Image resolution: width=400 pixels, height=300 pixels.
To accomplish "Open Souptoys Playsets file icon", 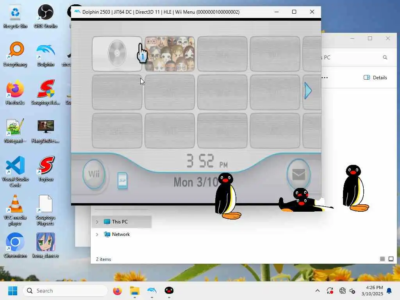I will (45, 210).
